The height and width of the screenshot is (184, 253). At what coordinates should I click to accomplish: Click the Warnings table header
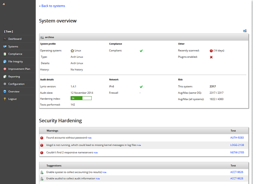point(144,131)
